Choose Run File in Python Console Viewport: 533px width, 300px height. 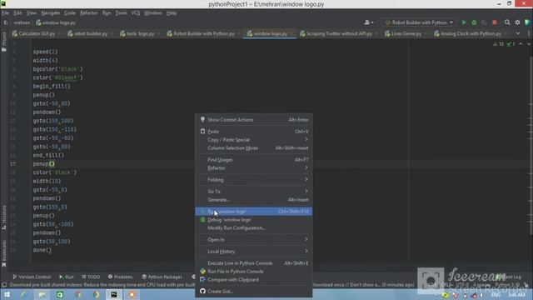click(x=253, y=272)
